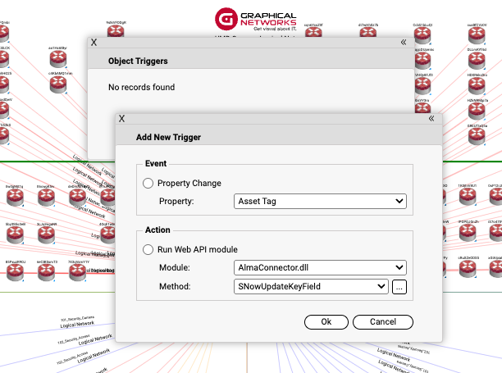Viewport: 502px width, 373px height.
Task: Click the Property Change option label
Action: coord(189,184)
